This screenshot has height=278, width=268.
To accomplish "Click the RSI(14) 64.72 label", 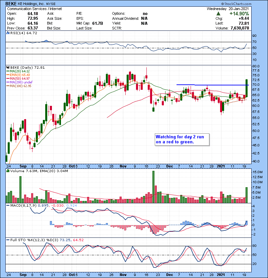I will click(24, 33).
